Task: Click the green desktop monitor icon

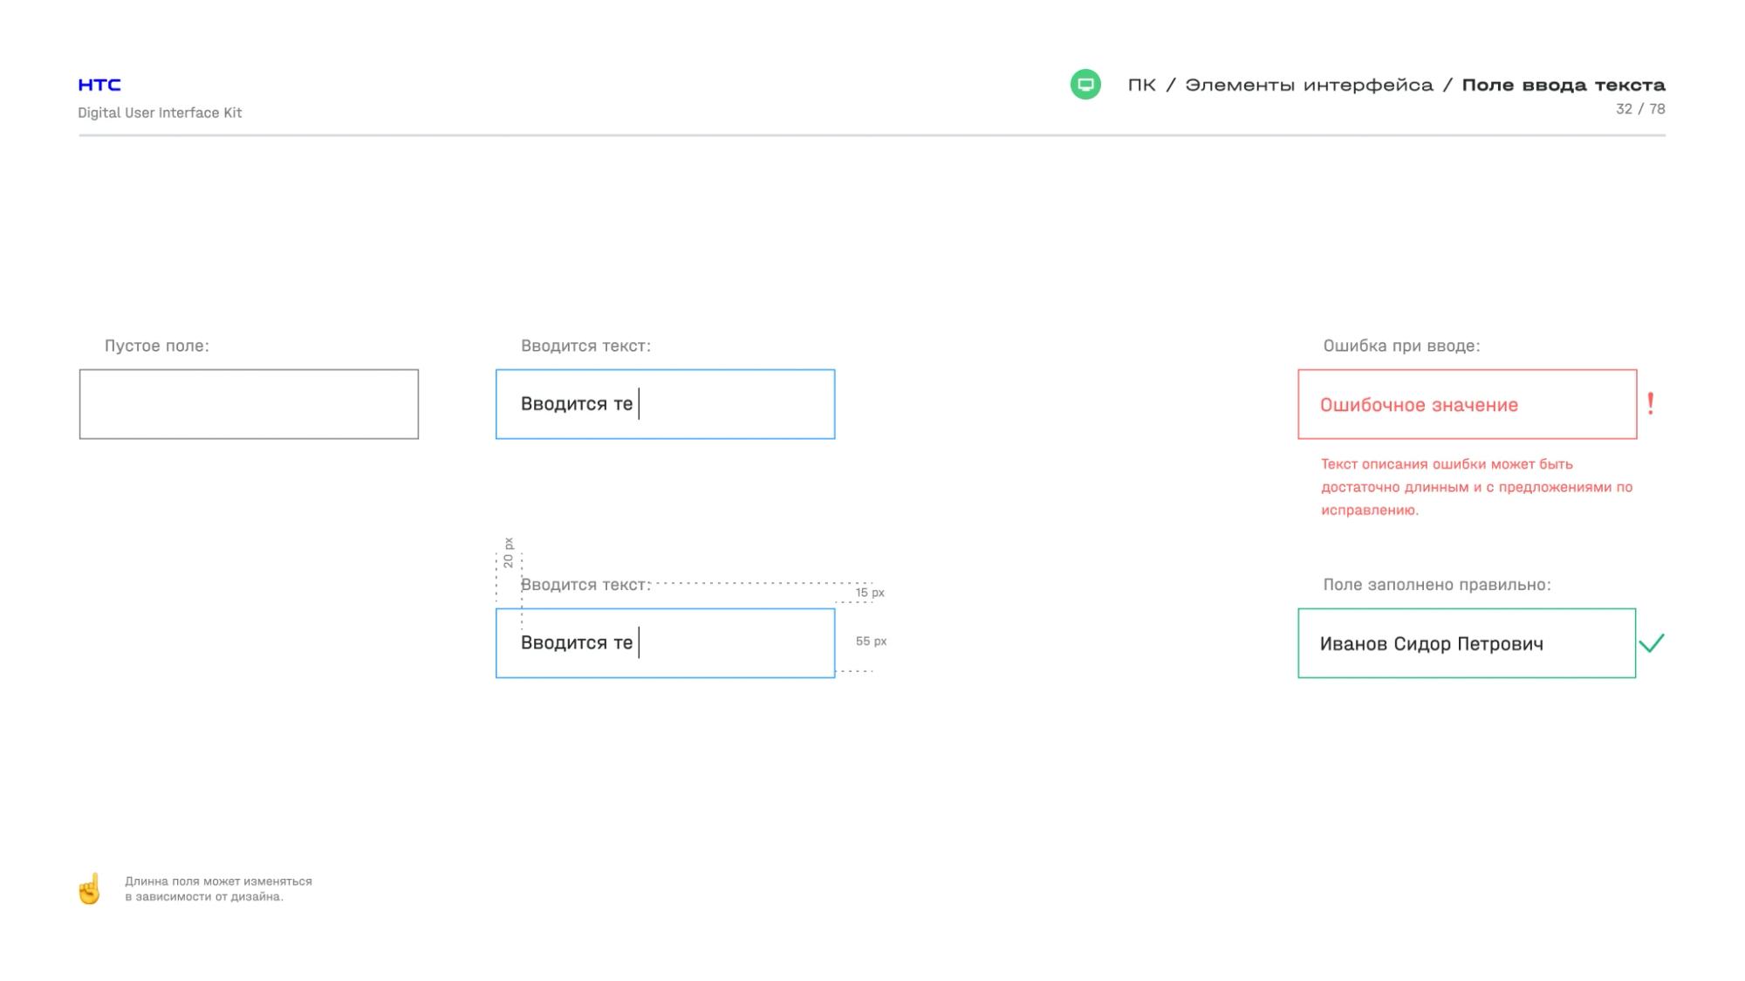Action: pos(1085,85)
